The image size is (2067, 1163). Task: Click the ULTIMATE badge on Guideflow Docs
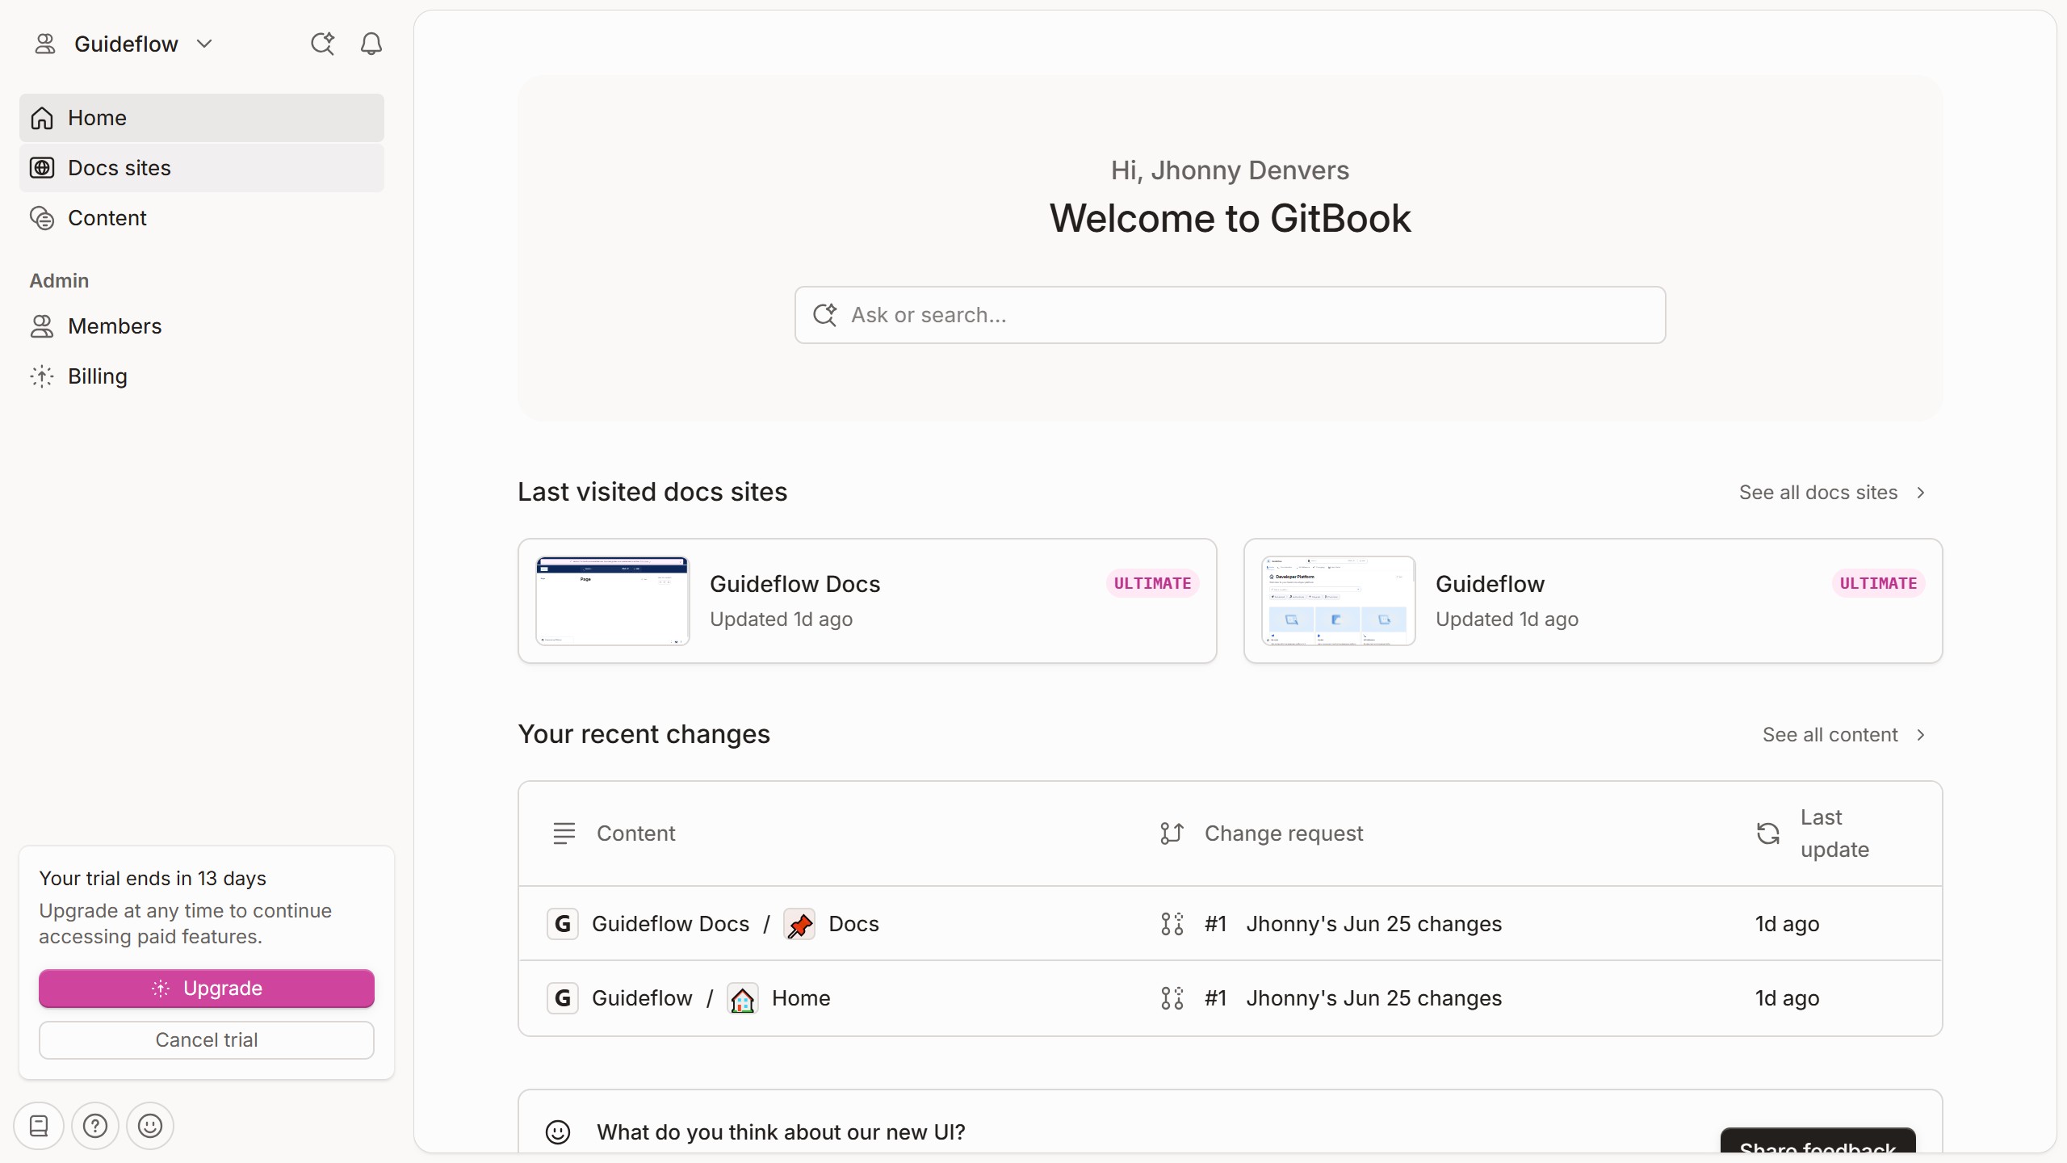[1152, 583]
